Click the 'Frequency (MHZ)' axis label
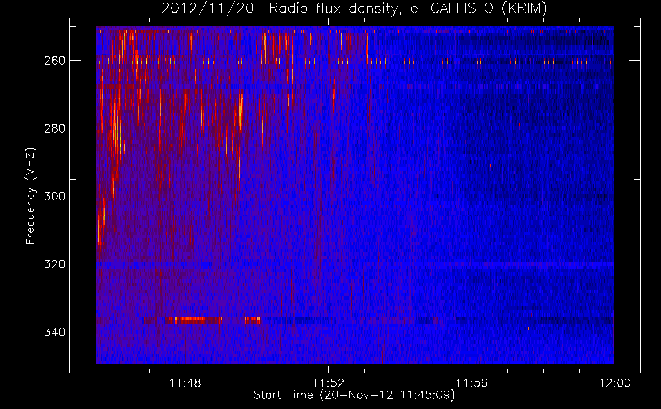 click(x=31, y=196)
